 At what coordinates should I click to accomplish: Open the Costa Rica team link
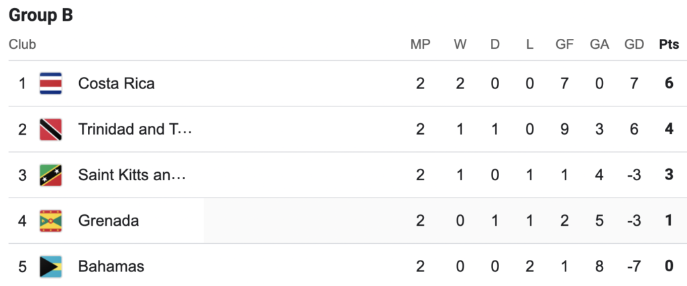pos(117,84)
